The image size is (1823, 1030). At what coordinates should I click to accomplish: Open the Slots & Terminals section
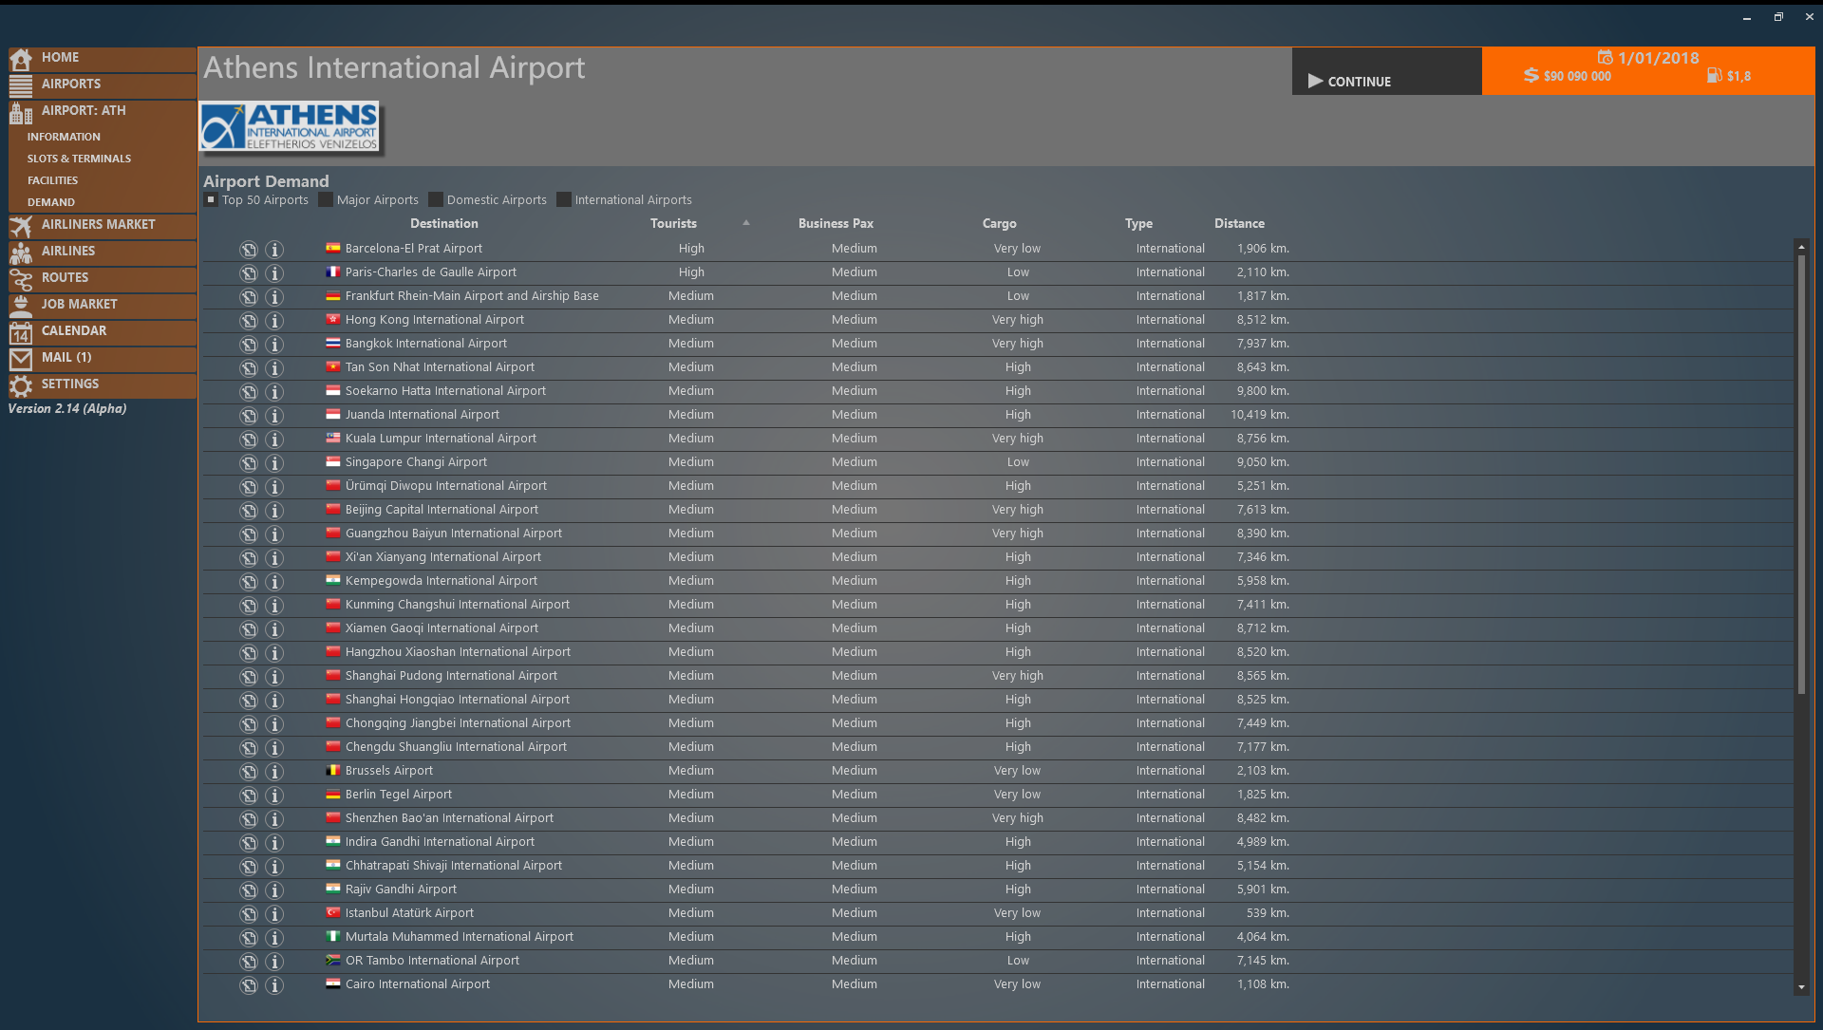pos(78,158)
